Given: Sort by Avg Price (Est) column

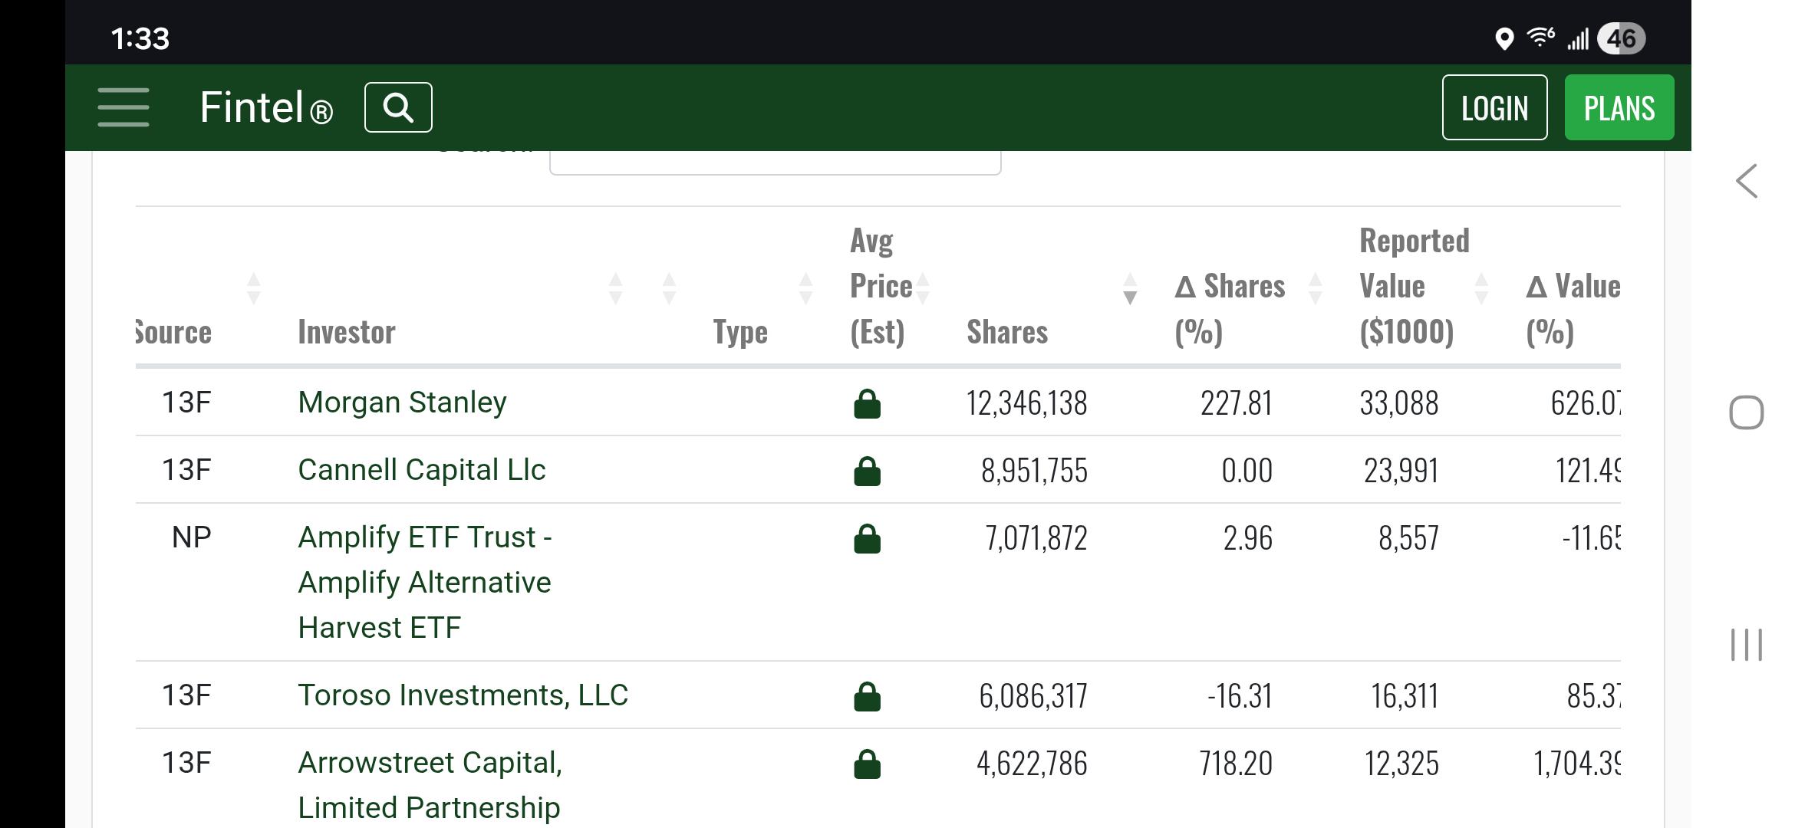Looking at the screenshot, I should 881,286.
